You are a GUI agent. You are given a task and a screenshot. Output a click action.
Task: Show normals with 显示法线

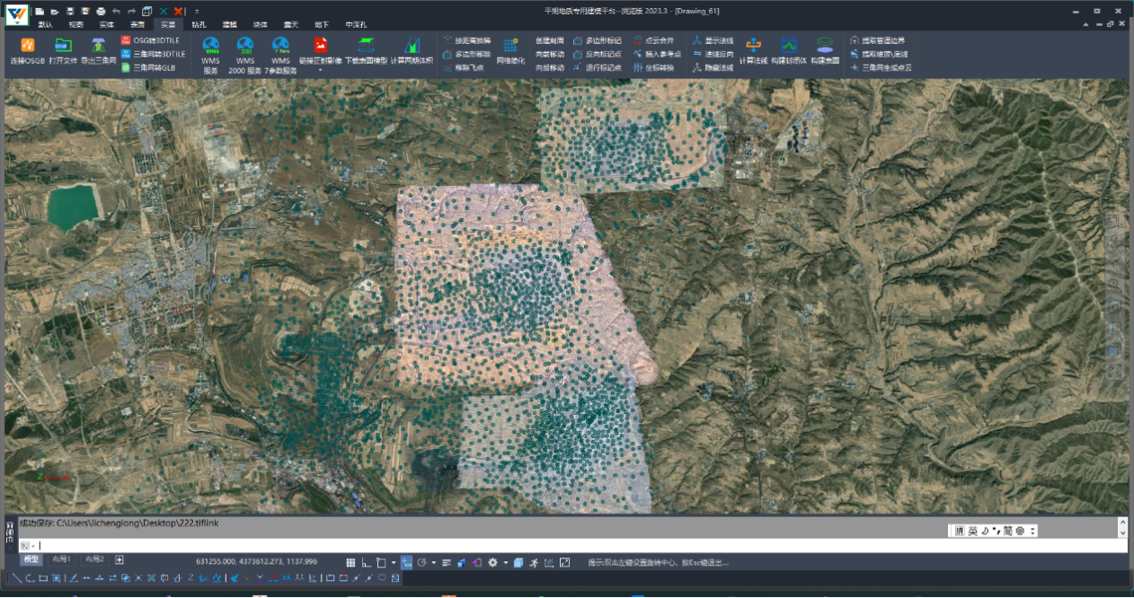click(713, 41)
